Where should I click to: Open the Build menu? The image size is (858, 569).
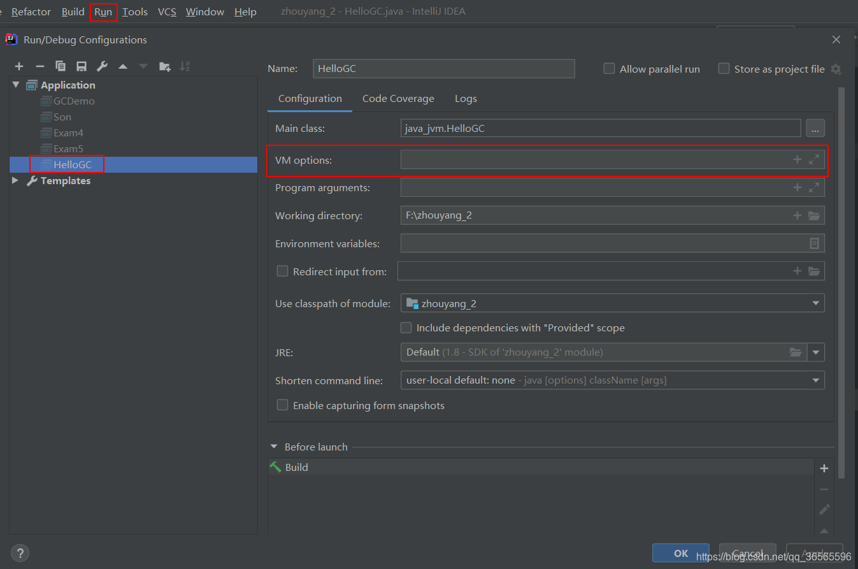(x=73, y=11)
